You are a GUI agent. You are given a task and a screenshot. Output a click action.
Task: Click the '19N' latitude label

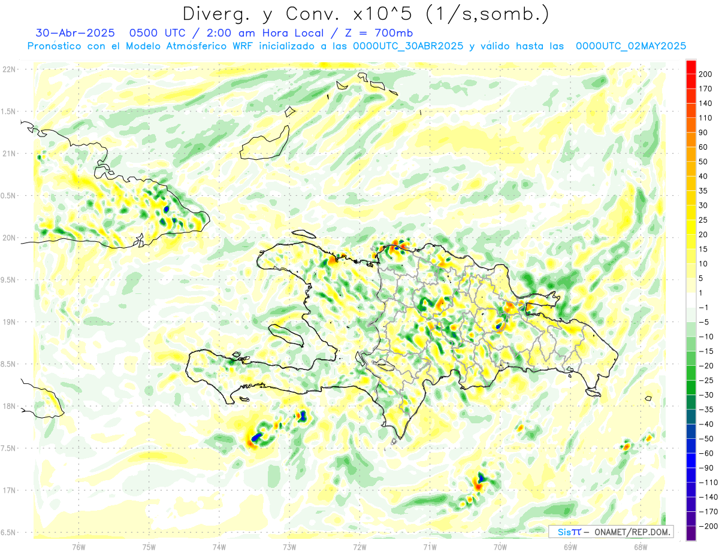point(8,322)
